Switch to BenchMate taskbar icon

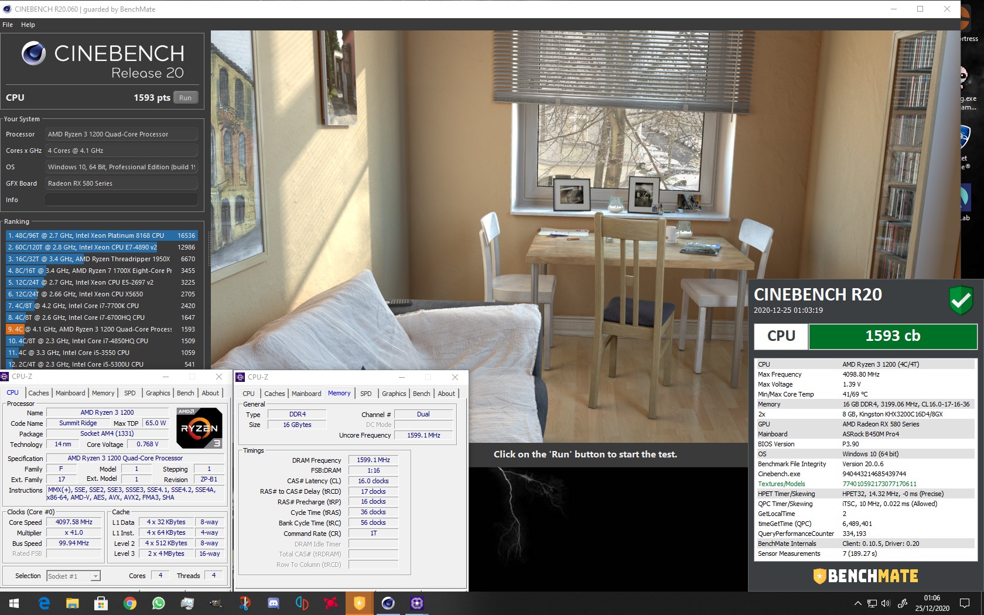coord(359,603)
